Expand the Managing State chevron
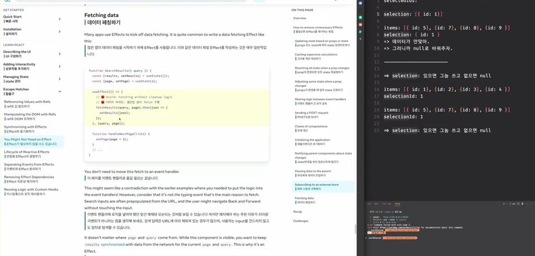 [60, 79]
